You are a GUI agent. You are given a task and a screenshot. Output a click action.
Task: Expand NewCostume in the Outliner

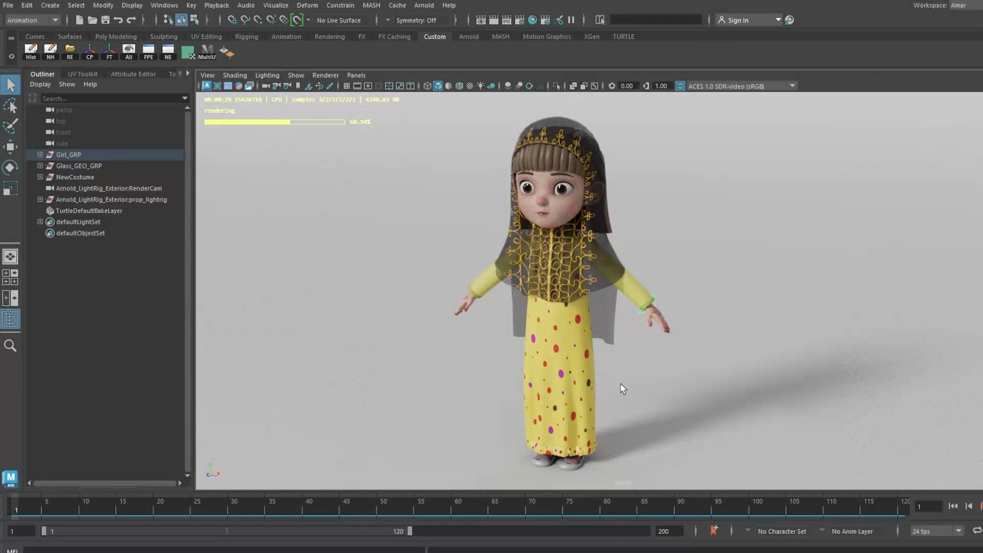[x=40, y=177]
